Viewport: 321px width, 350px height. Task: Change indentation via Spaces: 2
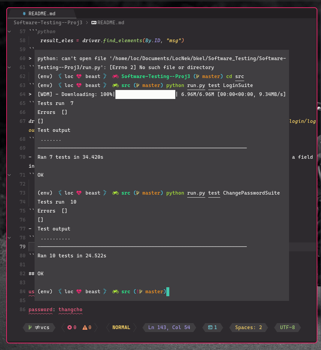click(248, 327)
